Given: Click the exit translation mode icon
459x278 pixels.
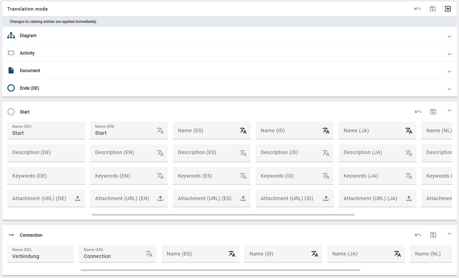Looking at the screenshot, I should [447, 9].
